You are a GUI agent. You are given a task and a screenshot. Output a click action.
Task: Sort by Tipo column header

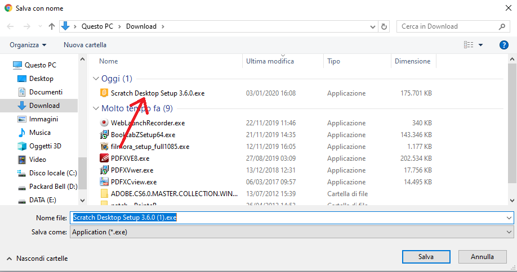[x=333, y=61]
